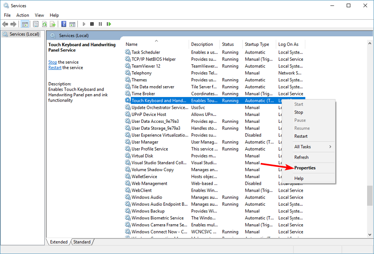Sort by the Log On As column header
This screenshot has width=374, height=254.
click(x=291, y=44)
